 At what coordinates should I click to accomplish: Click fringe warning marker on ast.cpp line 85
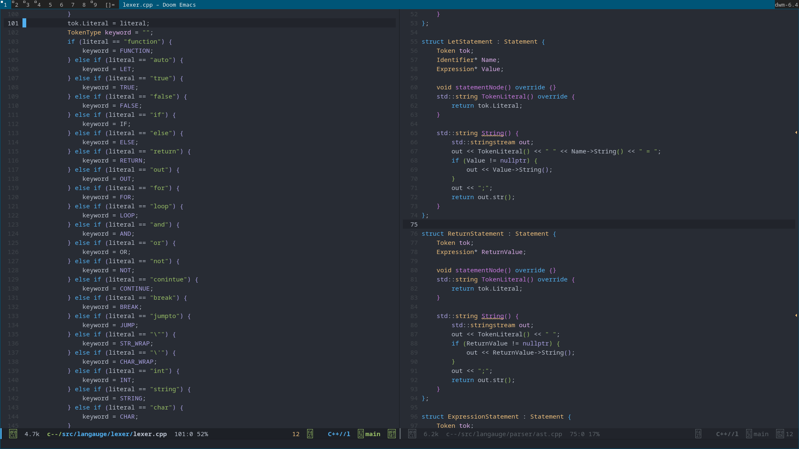796,316
